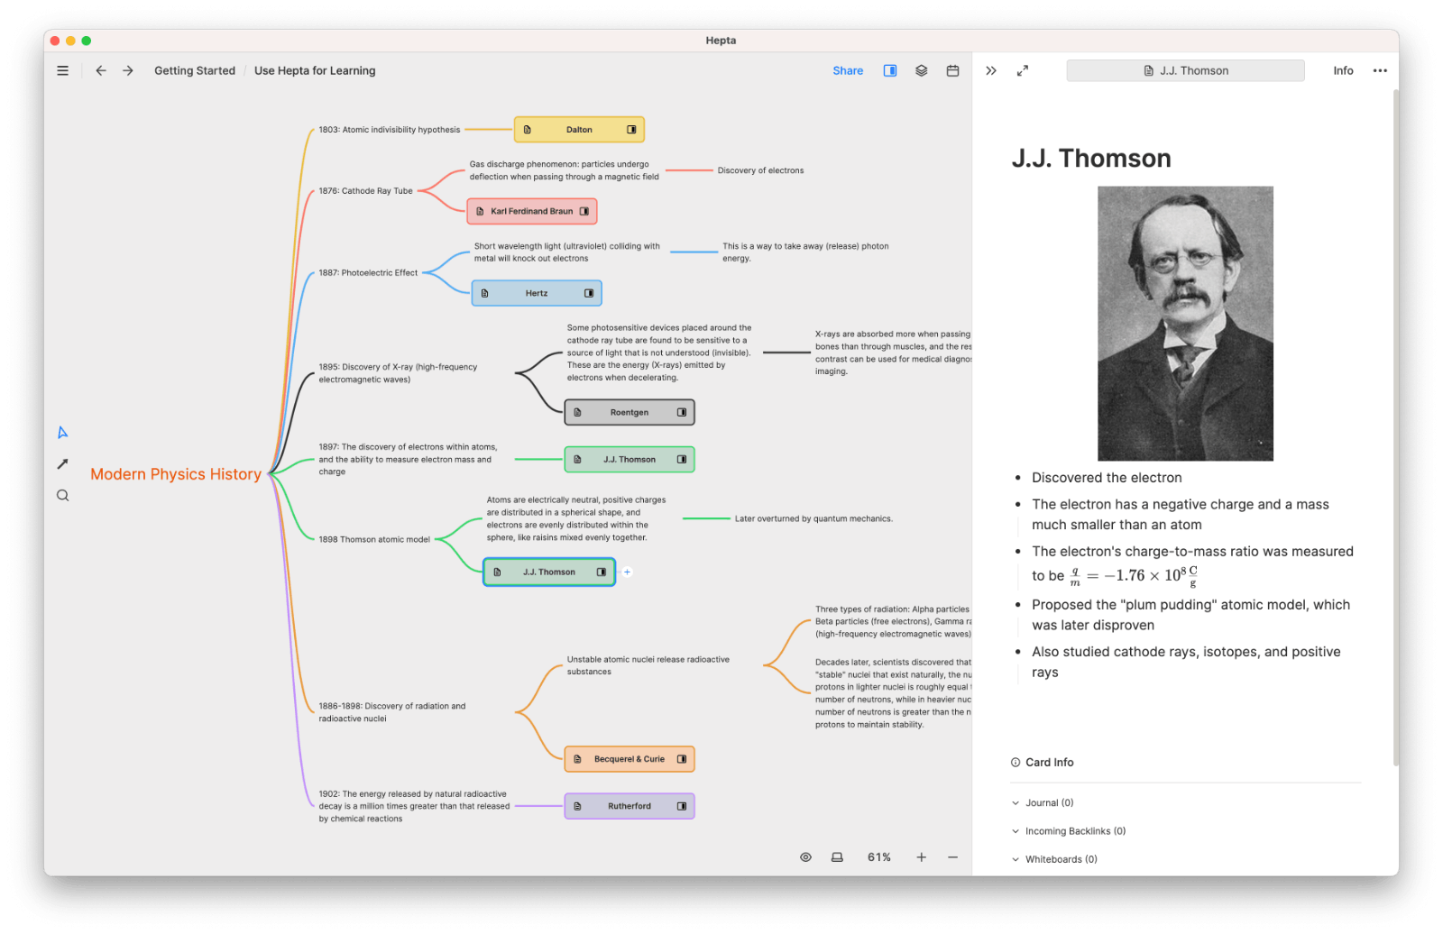
Task: Collapse the right panel with double chevron
Action: click(x=991, y=70)
